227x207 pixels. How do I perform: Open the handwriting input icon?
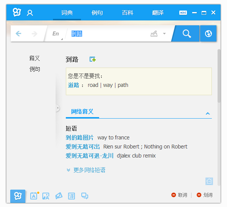[154, 34]
